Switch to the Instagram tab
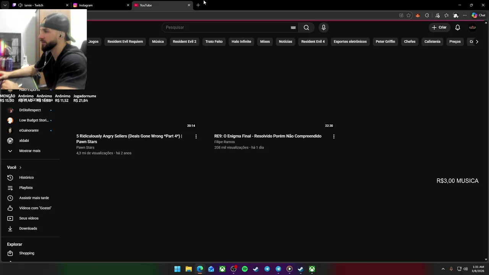Viewport: 489px width, 275px height. (101, 5)
